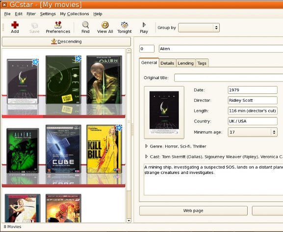
Task: Open the Minimum age combo box
Action: coord(253,132)
